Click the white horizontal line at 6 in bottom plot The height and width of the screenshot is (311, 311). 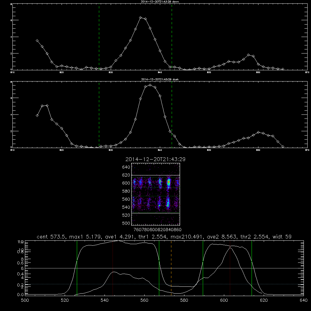164,268
